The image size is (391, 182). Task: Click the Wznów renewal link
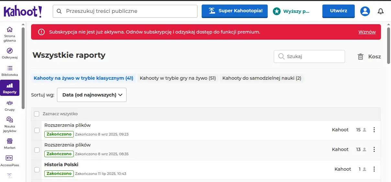367,32
